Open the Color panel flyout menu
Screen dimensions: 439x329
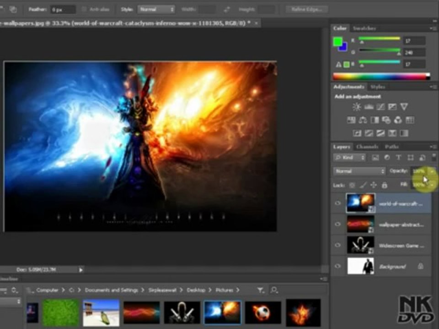433,28
